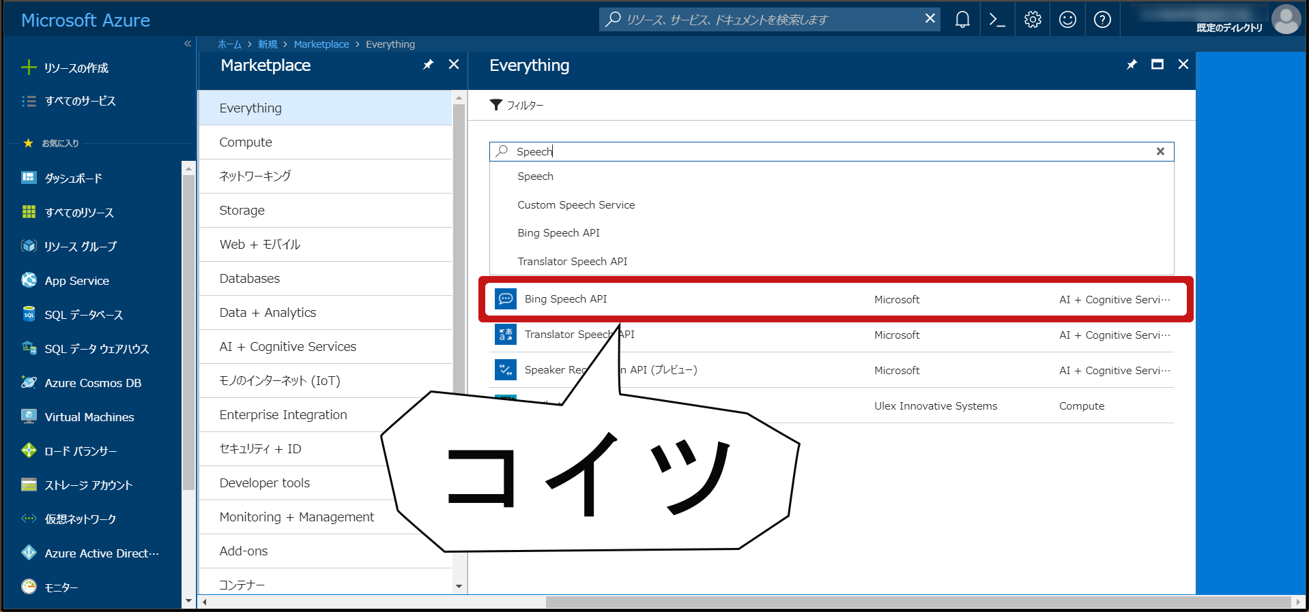The image size is (1309, 612).
Task: Click the Marketplace breadcrumb link
Action: [x=321, y=44]
